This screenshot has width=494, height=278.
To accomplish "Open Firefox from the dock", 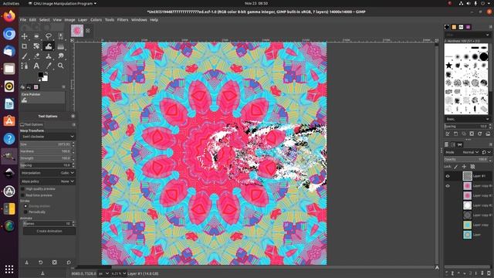I will pyautogui.click(x=9, y=16).
